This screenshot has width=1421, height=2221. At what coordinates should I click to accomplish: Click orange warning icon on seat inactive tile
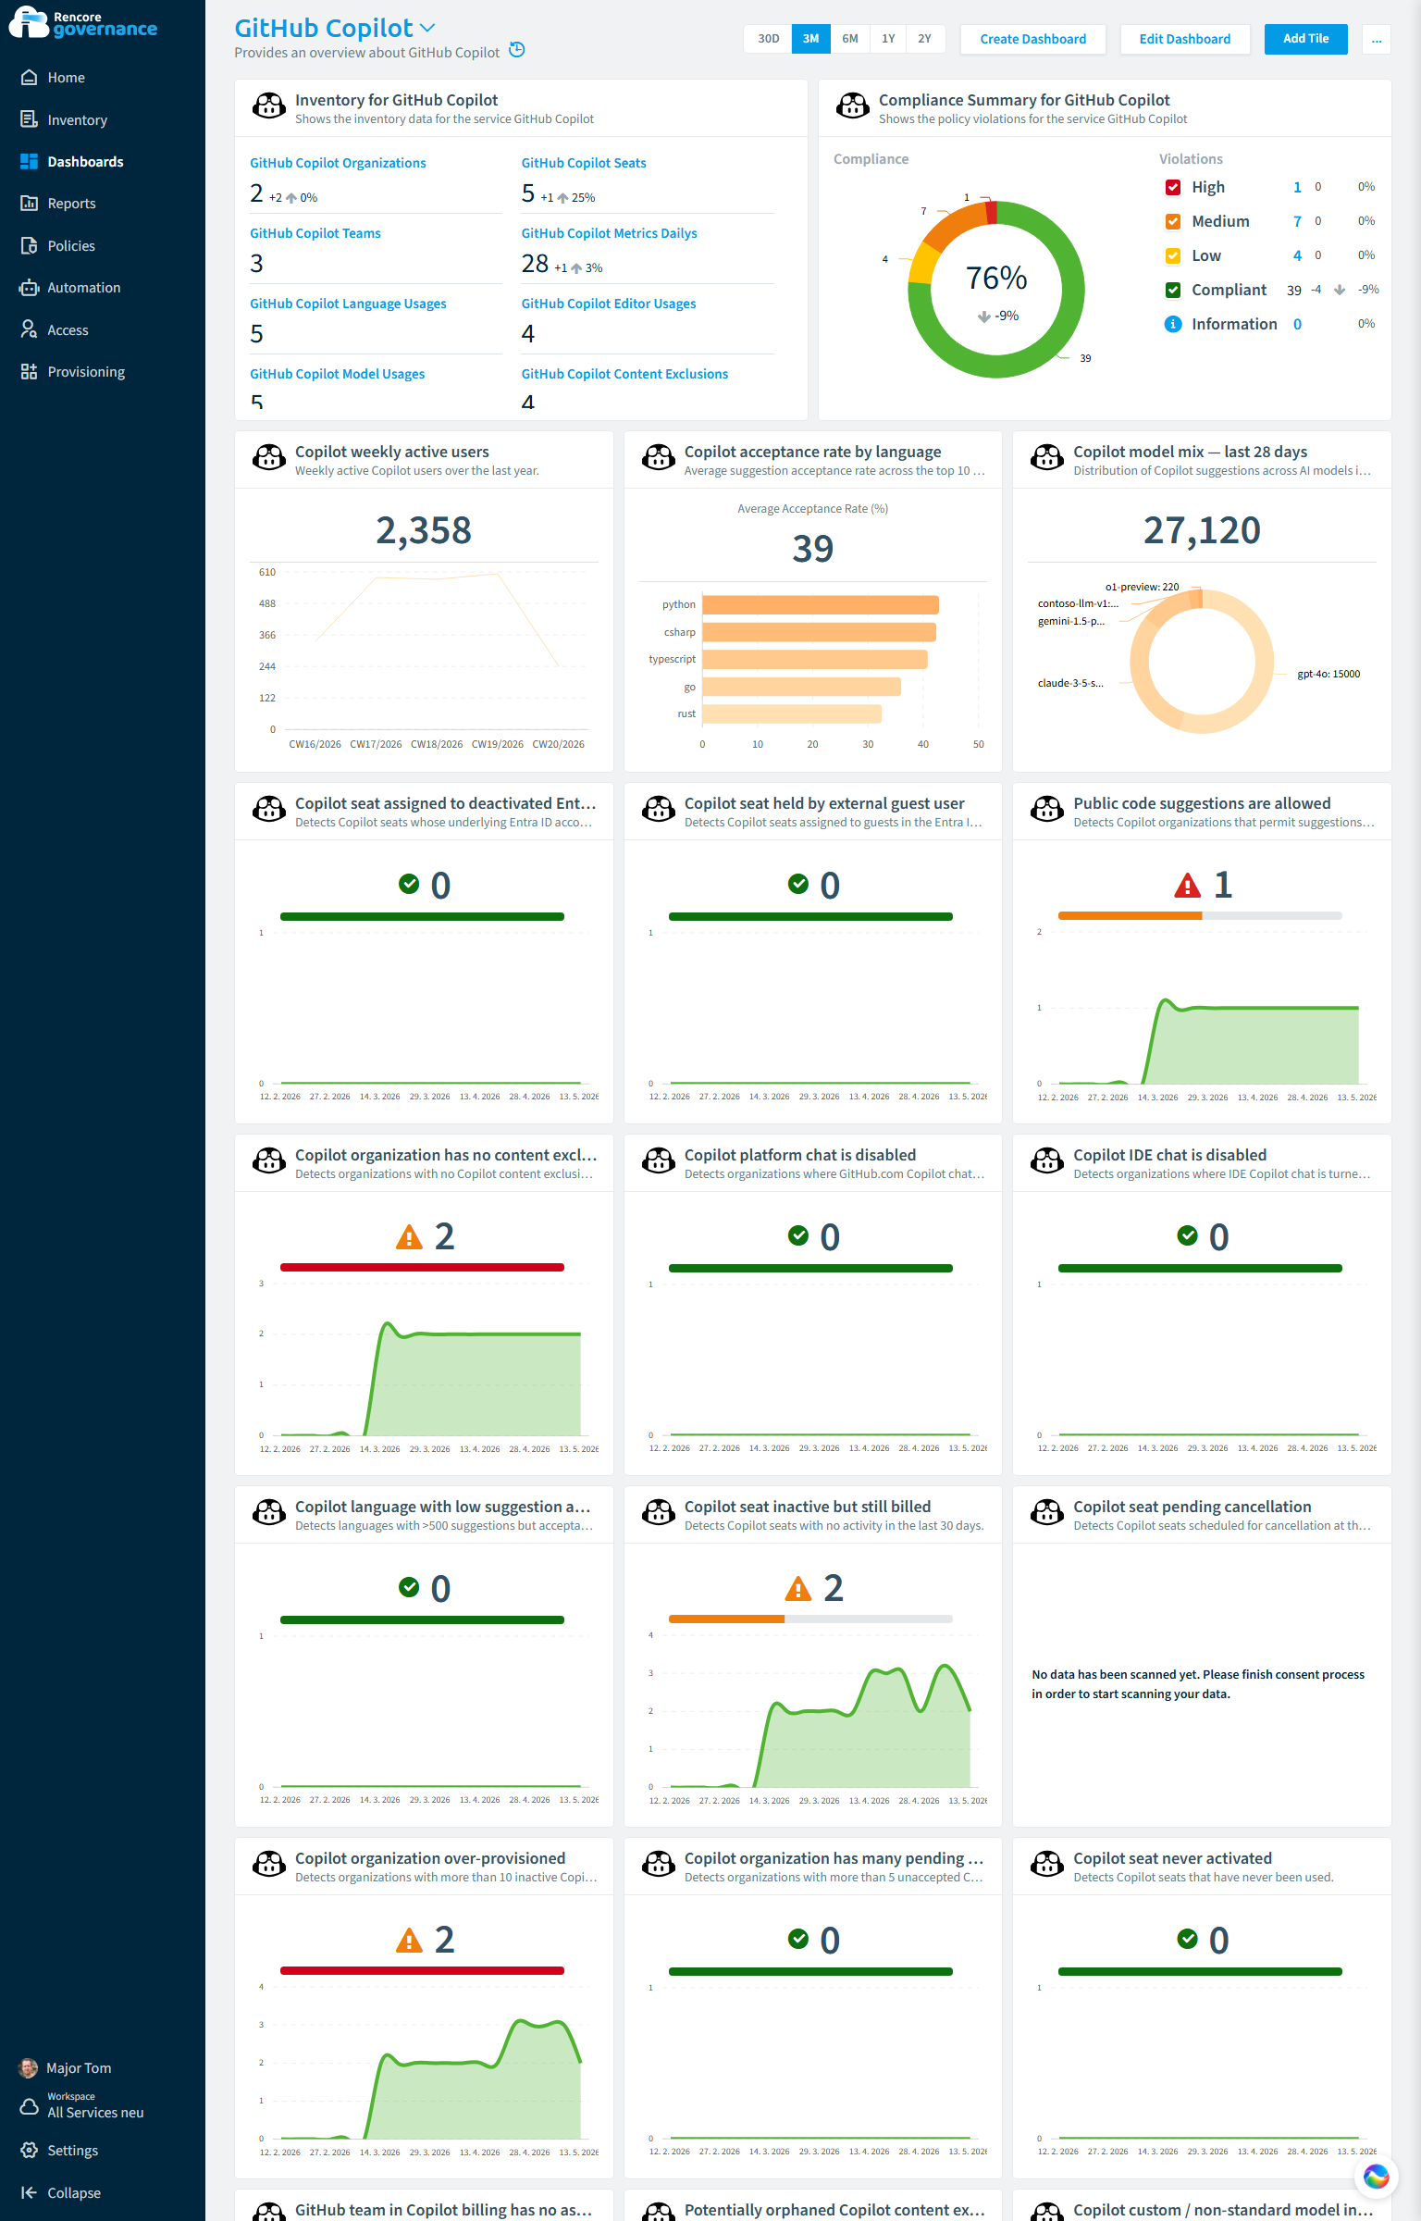797,1589
